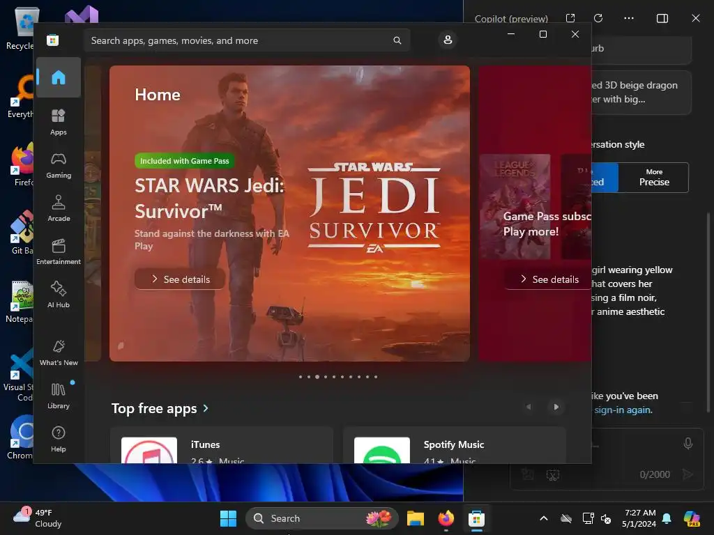Image resolution: width=714 pixels, height=535 pixels.
Task: Open the Home section in Store sidebar
Action: click(x=59, y=77)
